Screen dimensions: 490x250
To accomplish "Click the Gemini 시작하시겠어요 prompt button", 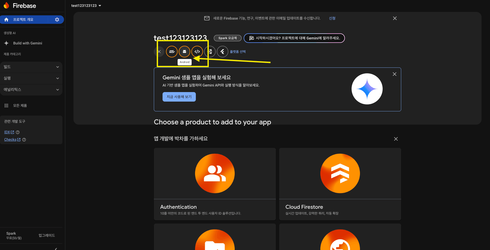I will click(294, 38).
